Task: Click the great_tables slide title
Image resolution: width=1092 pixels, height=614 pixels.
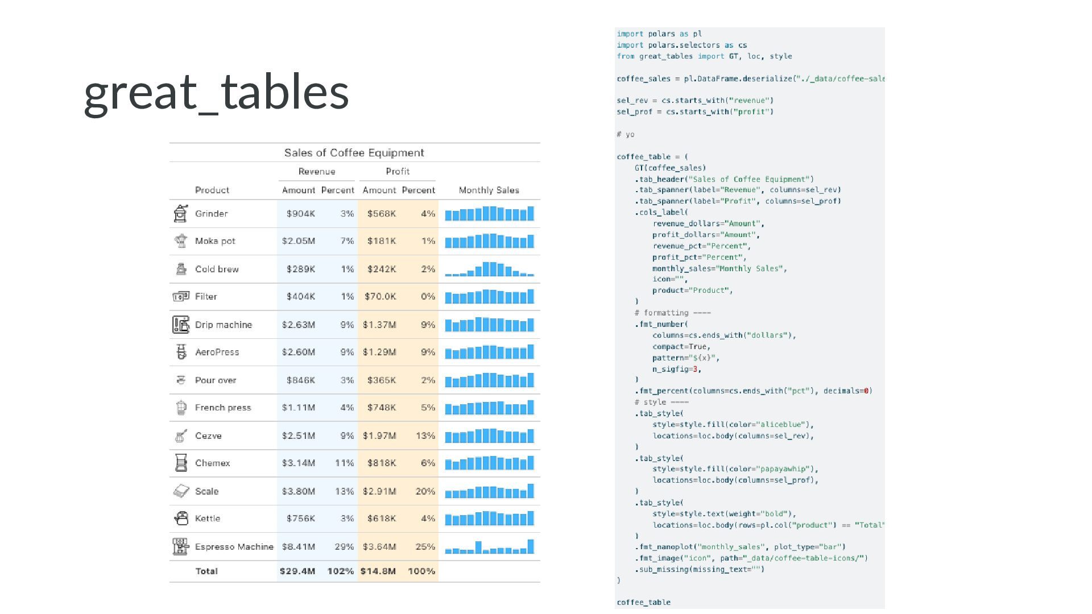Action: point(217,92)
